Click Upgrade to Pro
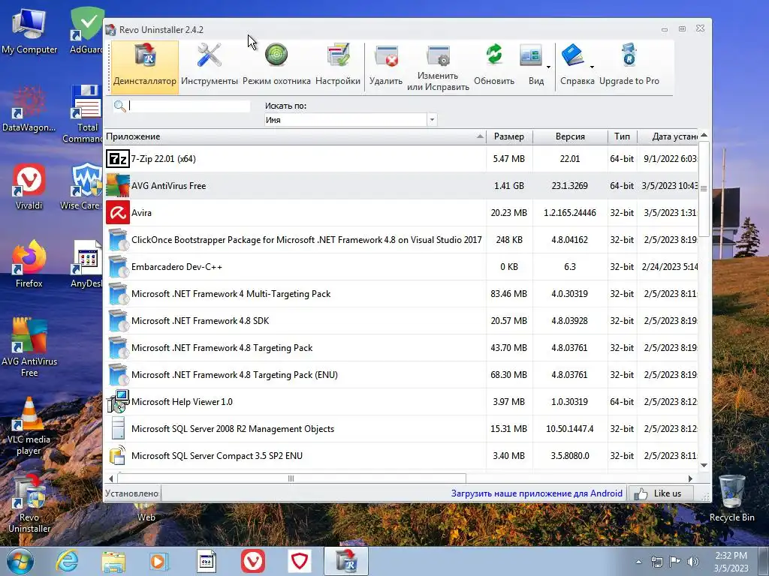Viewport: 769px width, 576px height. tap(629, 66)
